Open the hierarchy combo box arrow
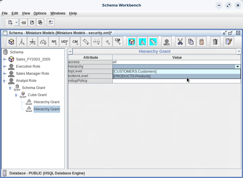 coord(237,67)
